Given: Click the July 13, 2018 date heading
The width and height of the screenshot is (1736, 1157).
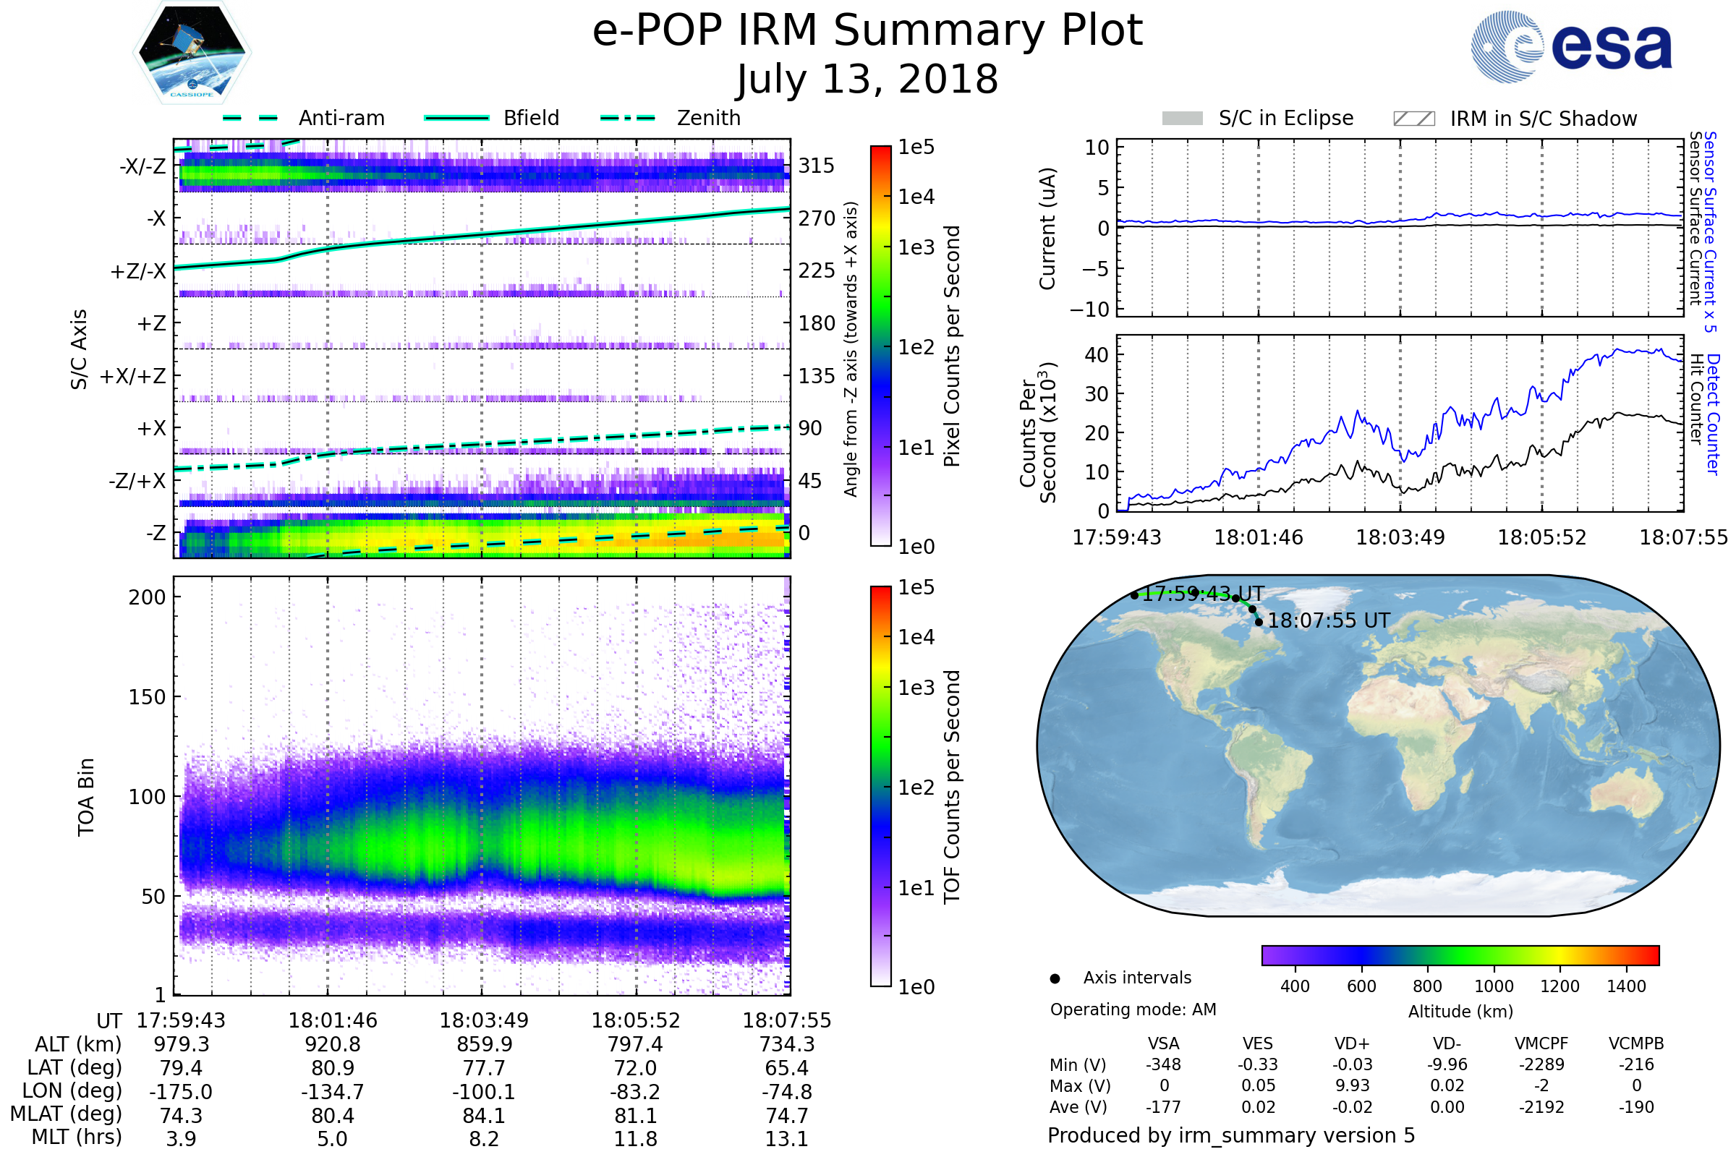Looking at the screenshot, I should point(867,79).
